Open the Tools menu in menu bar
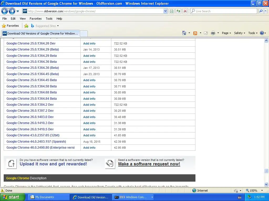This screenshot has width=269, height=201. click(49, 19)
